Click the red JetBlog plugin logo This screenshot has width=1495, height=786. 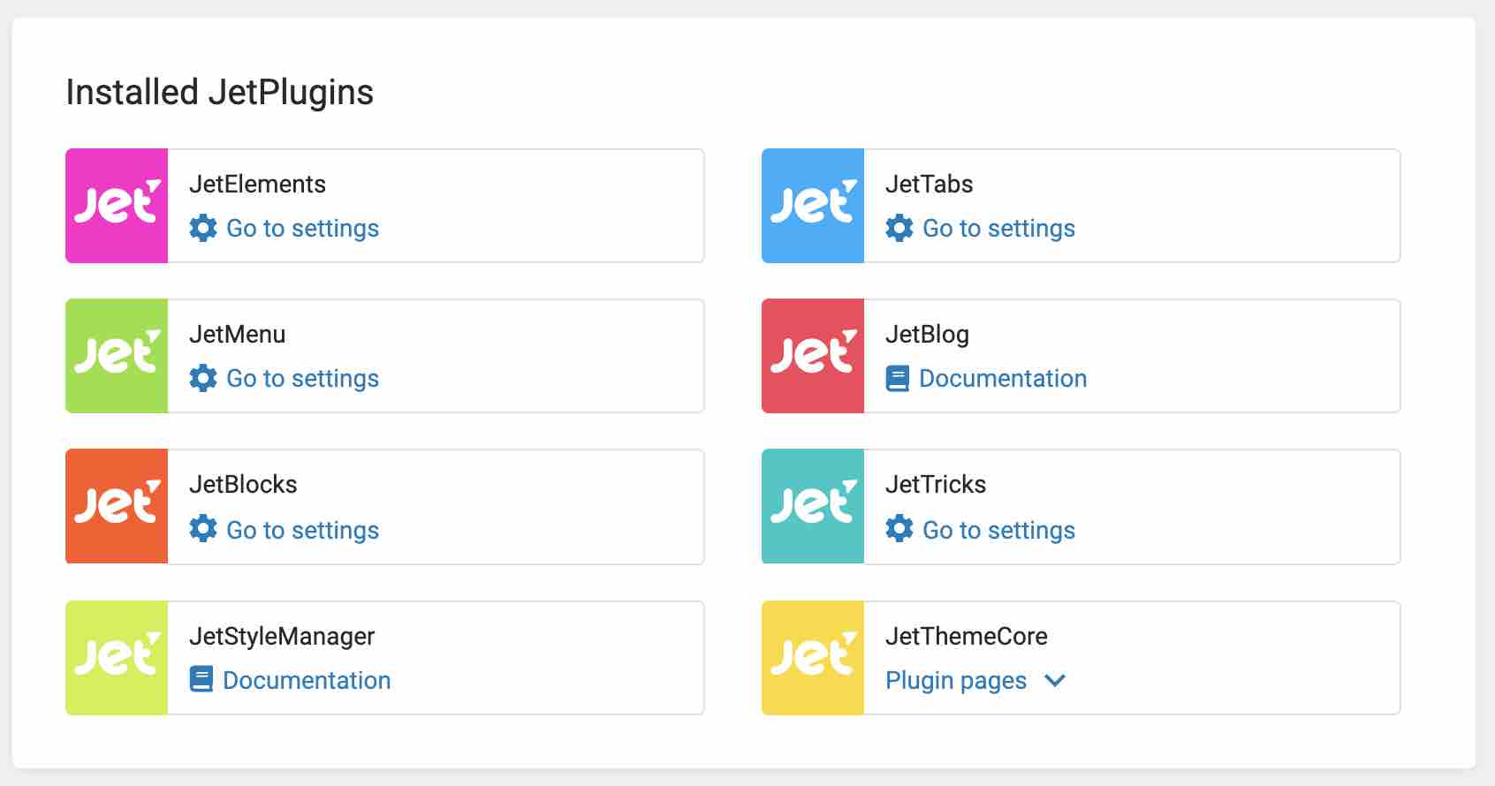(x=813, y=356)
